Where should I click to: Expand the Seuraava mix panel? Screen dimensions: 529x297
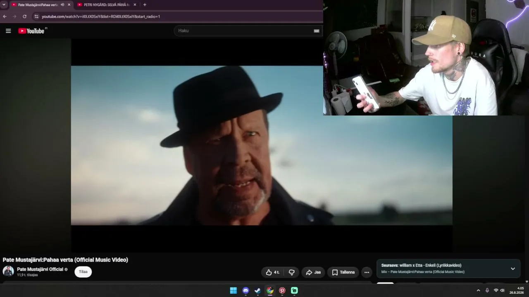tap(513, 269)
